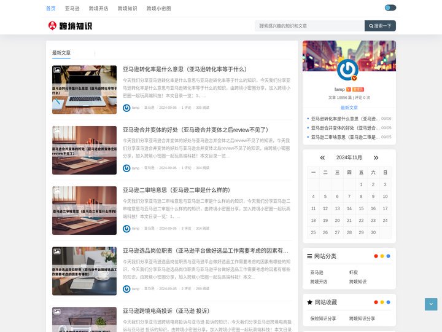Click the 2024年11月 calendar title

tap(349, 157)
